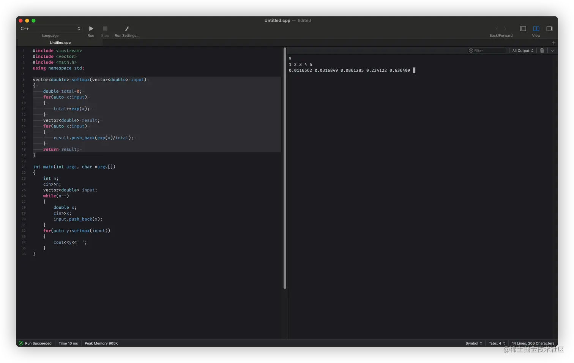Click the 'return result;' line
This screenshot has height=363, width=574.
point(61,149)
